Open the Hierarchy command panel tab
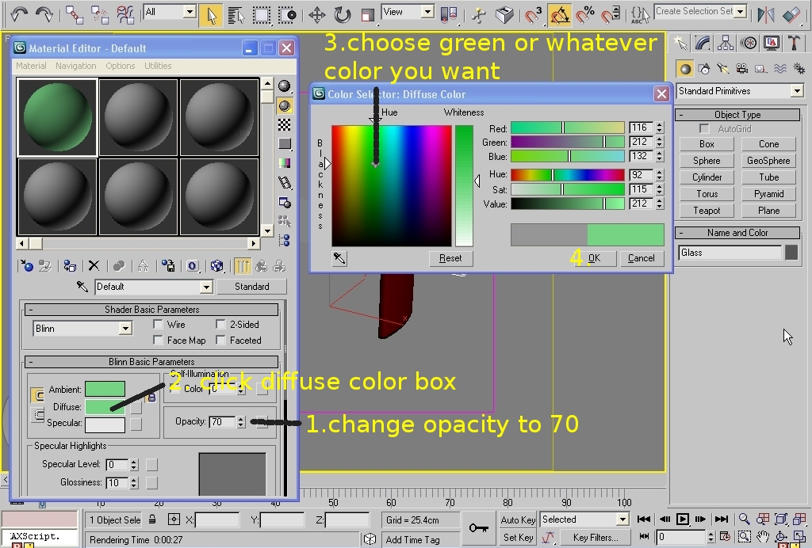Image resolution: width=812 pixels, height=548 pixels. (726, 43)
